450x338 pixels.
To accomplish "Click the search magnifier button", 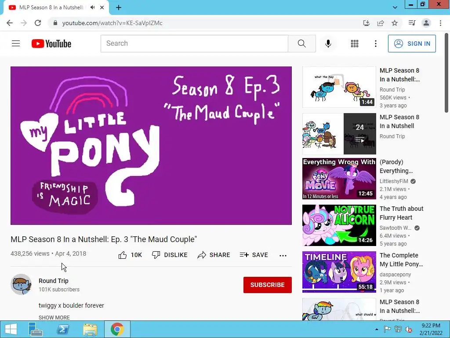I will coord(301,44).
